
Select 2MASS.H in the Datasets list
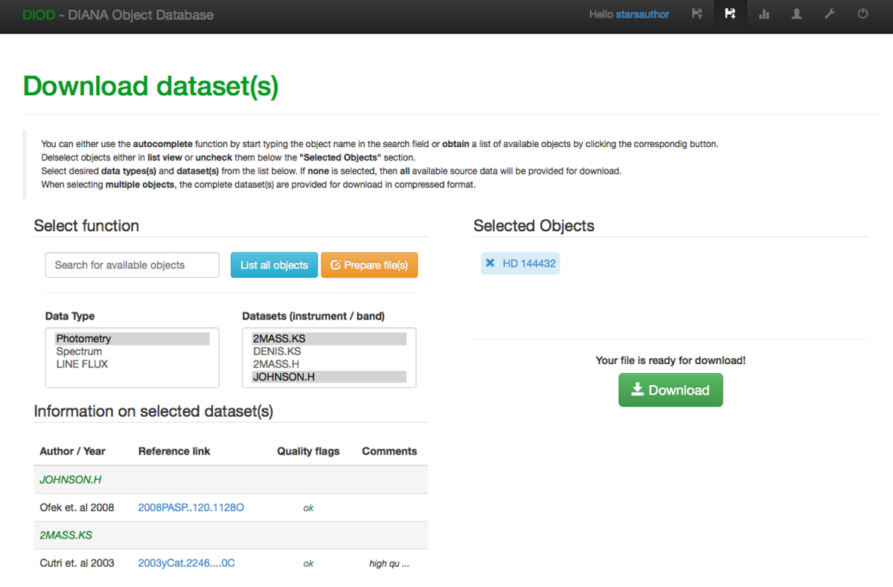[275, 364]
